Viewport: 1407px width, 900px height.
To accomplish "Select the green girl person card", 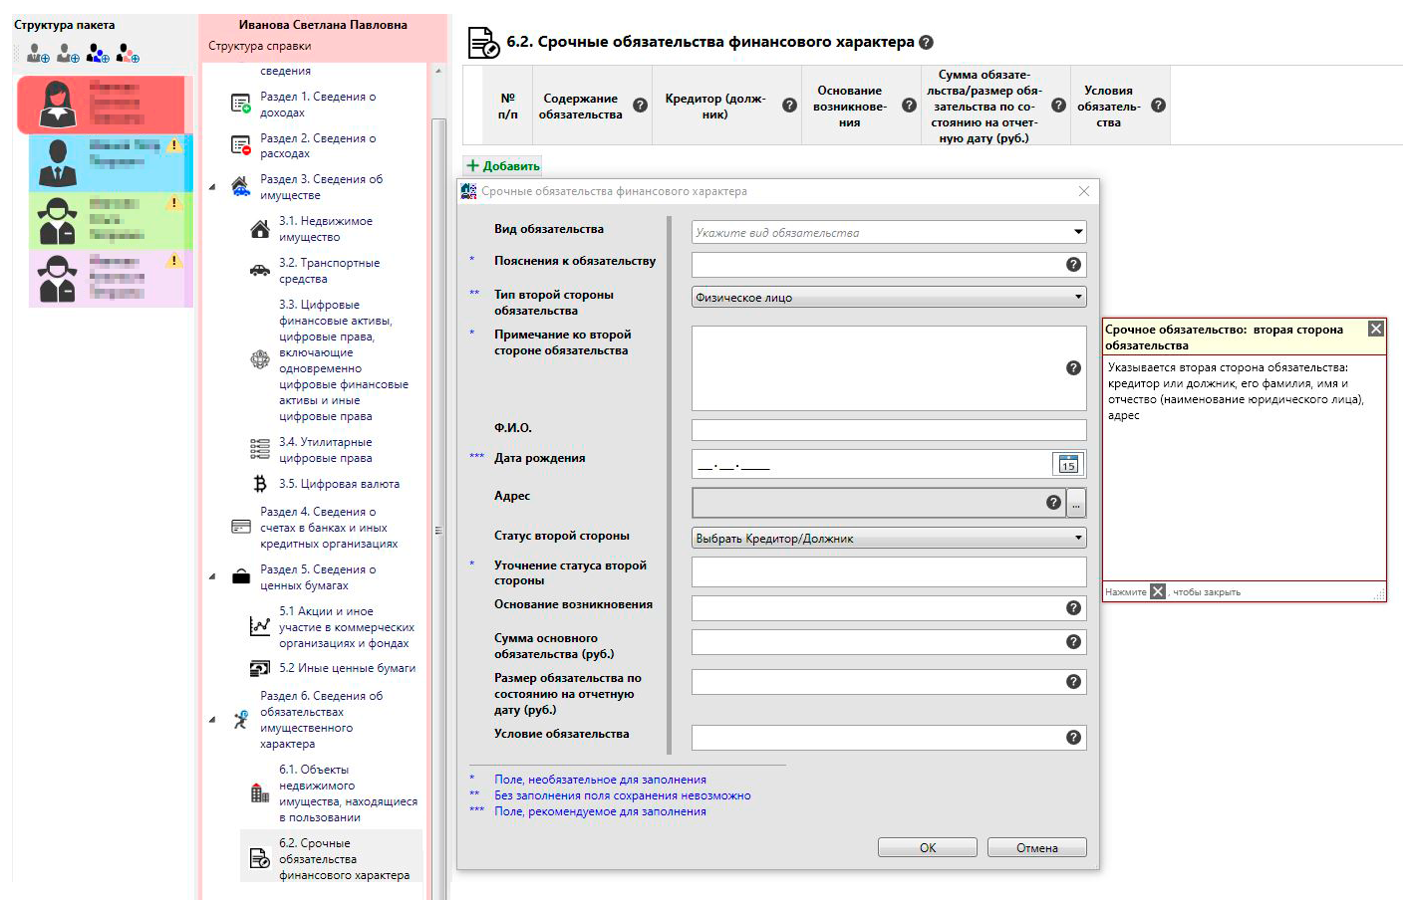I will [110, 221].
